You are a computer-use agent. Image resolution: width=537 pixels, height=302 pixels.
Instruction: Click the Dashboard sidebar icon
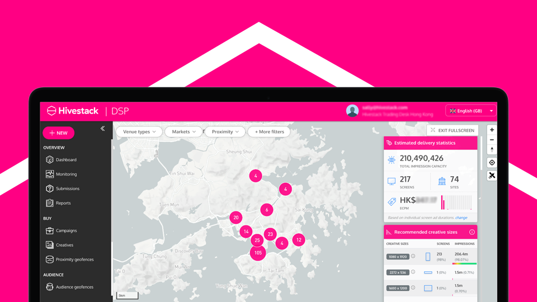[50, 159]
